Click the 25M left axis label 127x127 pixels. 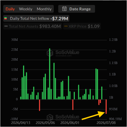tap(14, 50)
